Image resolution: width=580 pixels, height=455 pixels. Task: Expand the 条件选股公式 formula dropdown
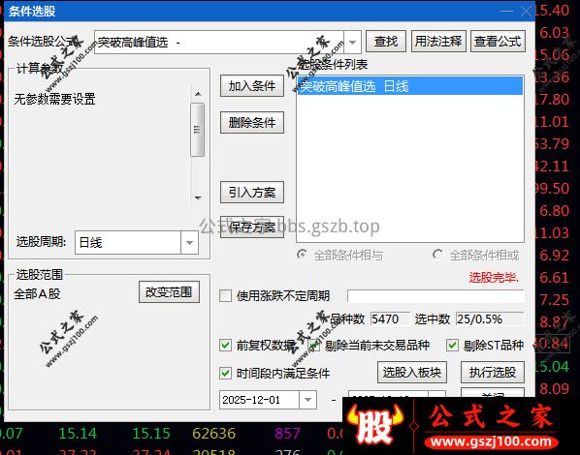tap(352, 42)
